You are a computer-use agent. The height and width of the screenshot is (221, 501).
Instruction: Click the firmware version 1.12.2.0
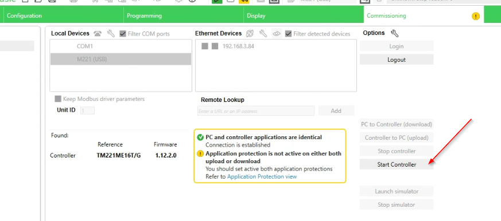[x=166, y=156]
